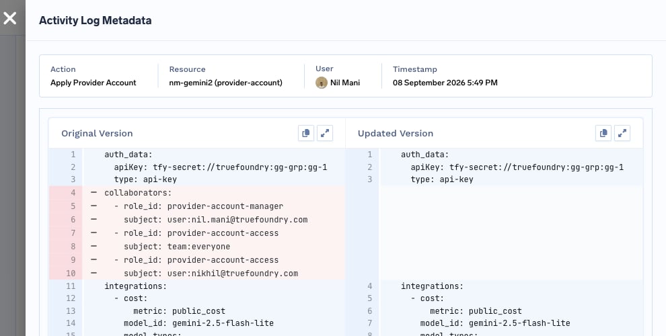Click the Original Version title

97,133
